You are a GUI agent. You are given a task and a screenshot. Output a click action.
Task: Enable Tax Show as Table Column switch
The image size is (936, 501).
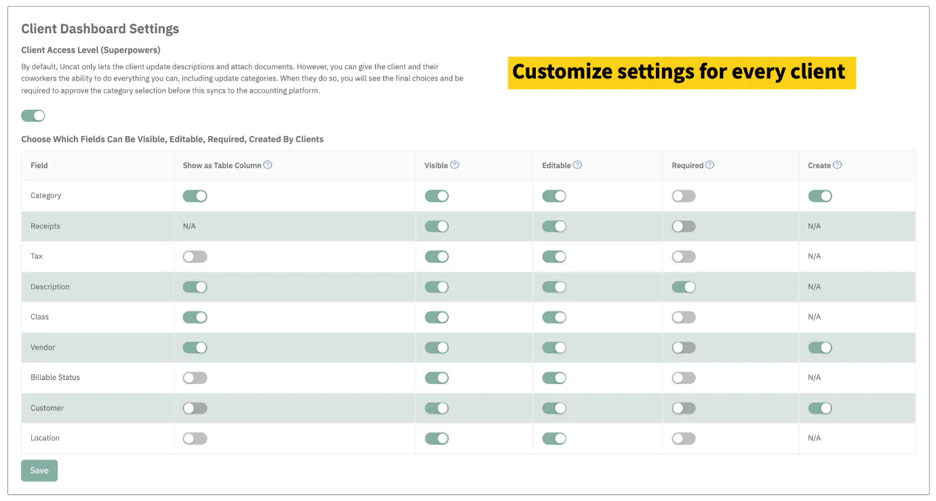click(x=195, y=257)
